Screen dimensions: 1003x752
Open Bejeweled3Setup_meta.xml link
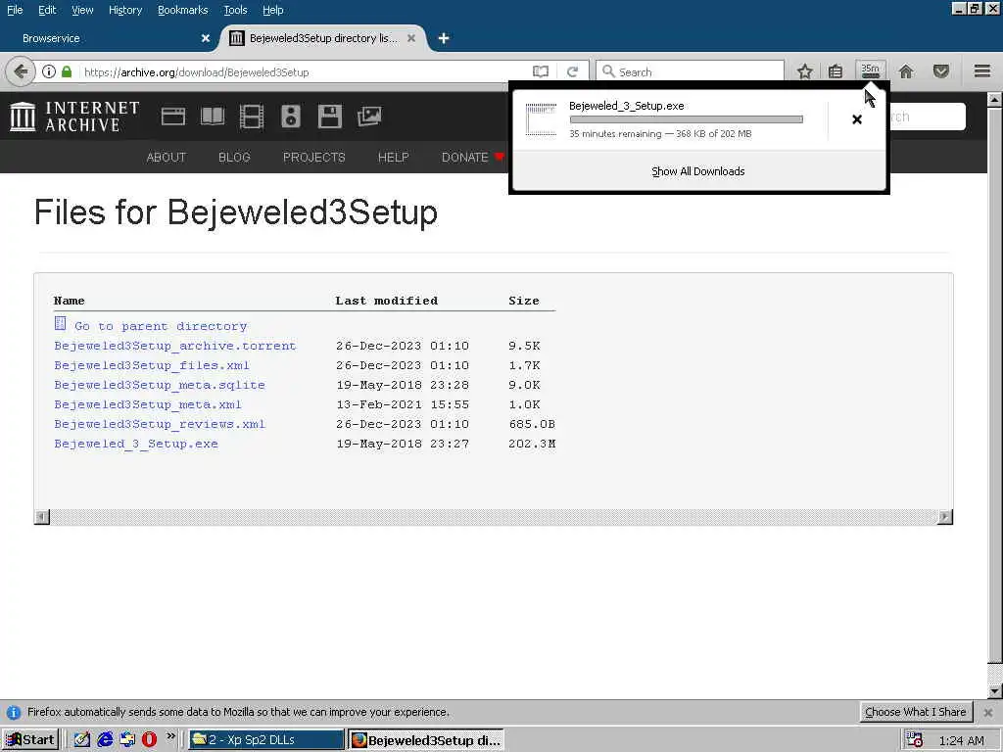(148, 404)
